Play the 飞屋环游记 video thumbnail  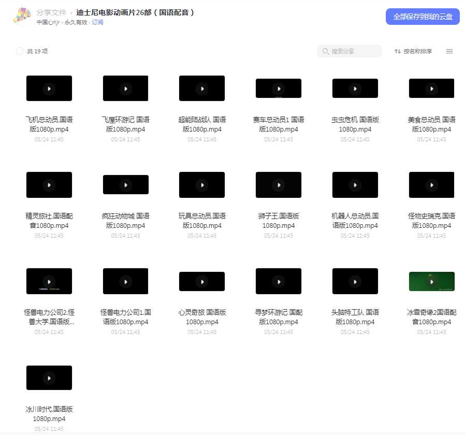[x=125, y=89]
